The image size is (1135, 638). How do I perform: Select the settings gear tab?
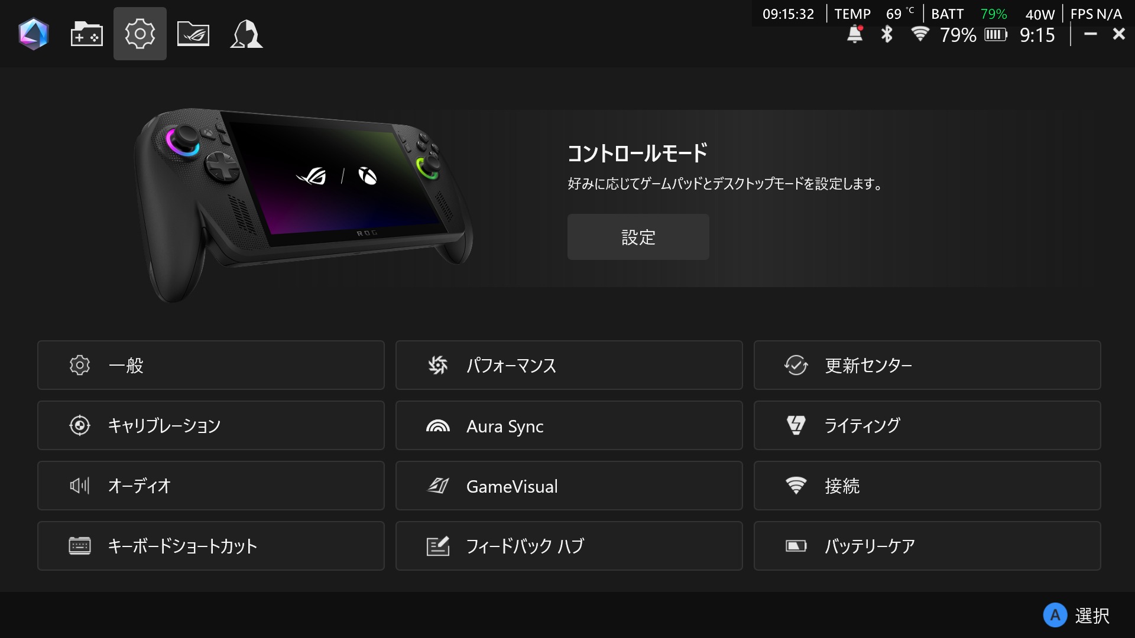tap(140, 34)
